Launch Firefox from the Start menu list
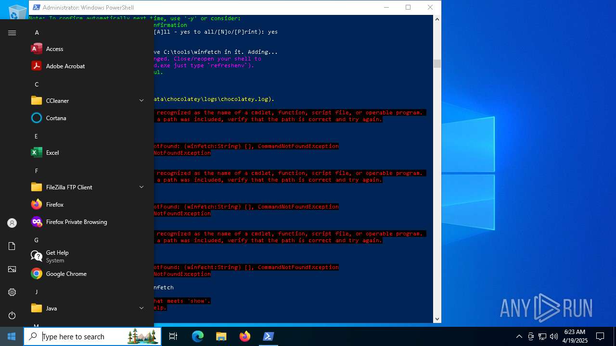 click(x=89, y=205)
